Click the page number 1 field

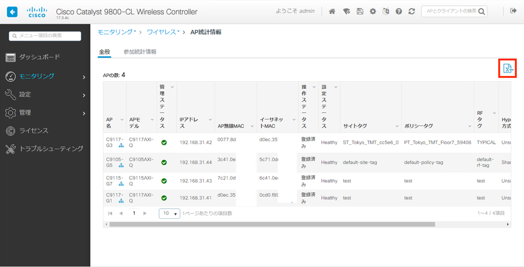click(134, 213)
